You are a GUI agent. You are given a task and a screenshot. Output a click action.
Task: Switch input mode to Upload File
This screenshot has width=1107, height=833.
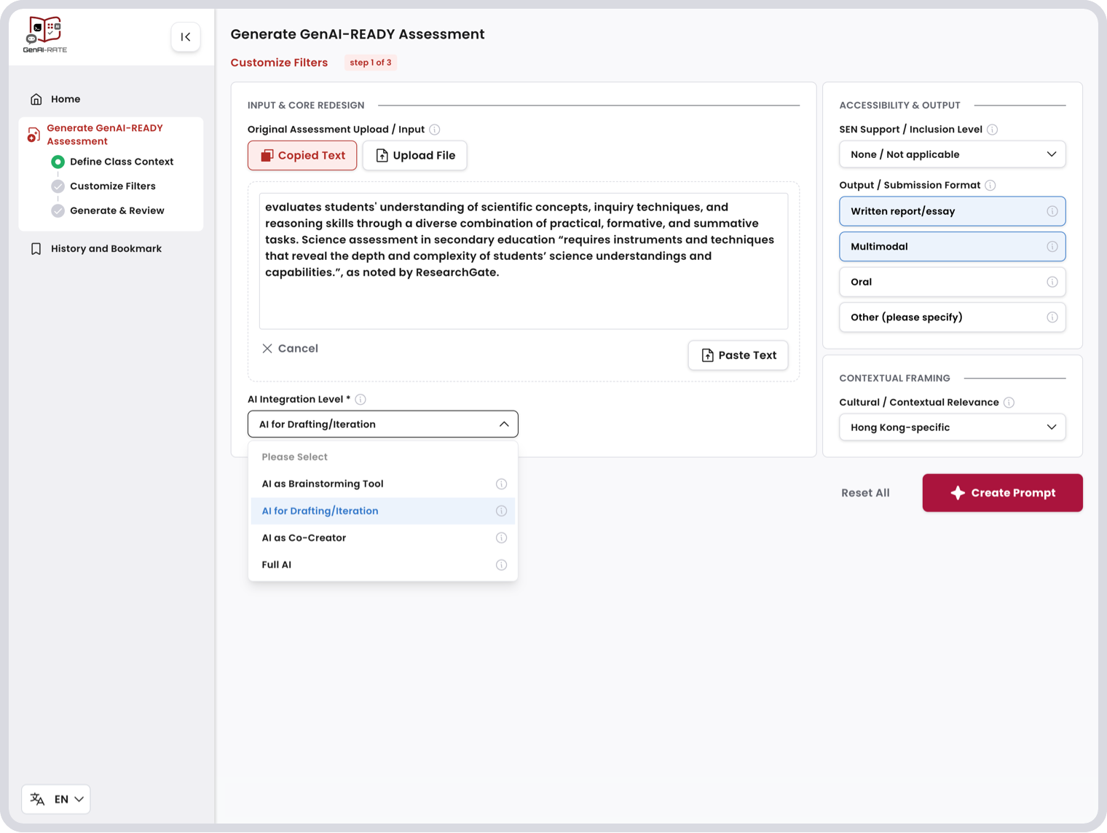click(x=414, y=156)
